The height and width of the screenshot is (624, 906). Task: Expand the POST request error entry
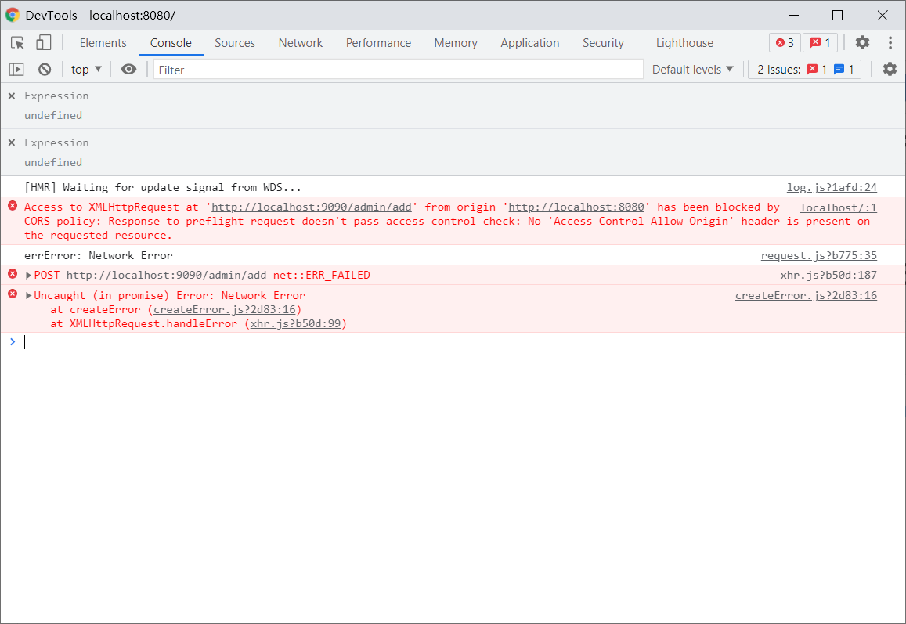point(28,276)
